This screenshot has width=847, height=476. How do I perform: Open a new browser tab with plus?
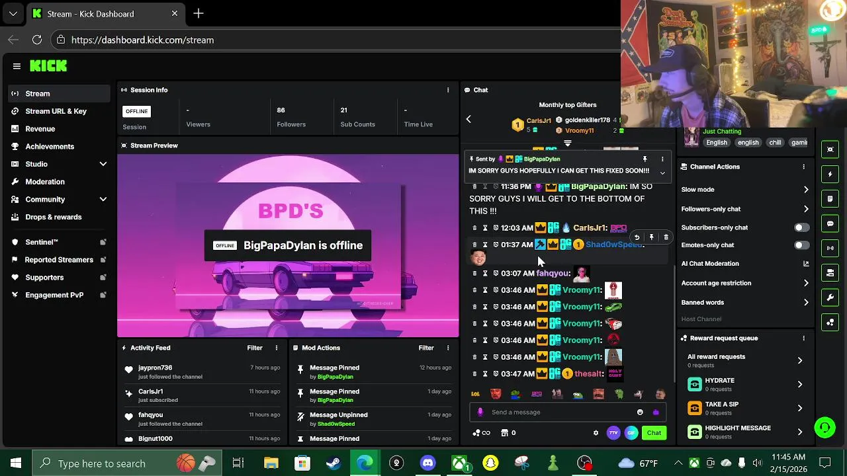[x=199, y=13]
